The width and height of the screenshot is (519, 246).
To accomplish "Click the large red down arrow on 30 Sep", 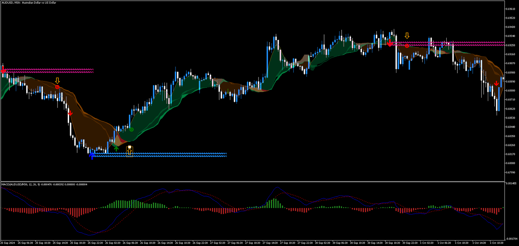I will pyautogui.click(x=390, y=43).
